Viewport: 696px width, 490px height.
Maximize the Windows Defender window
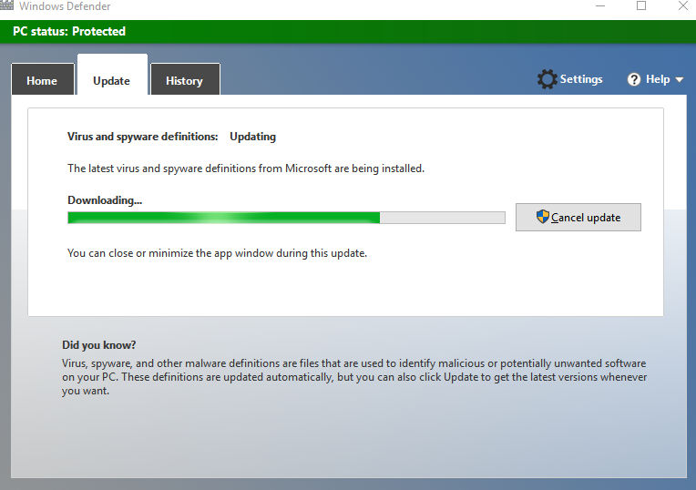641,5
